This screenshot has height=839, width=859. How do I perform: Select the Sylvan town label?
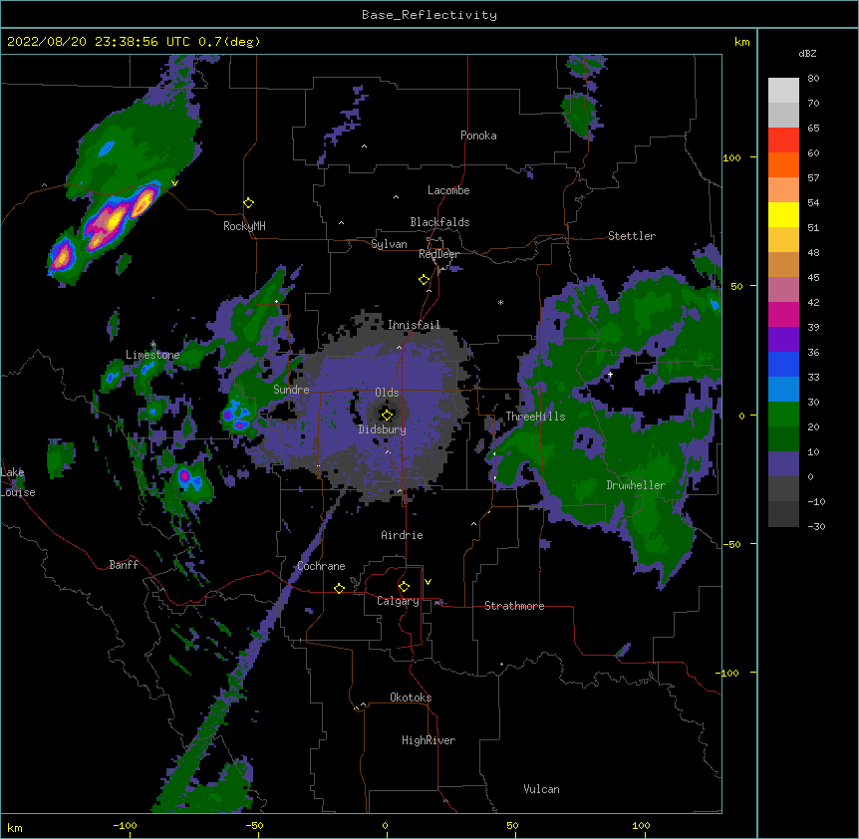point(389,244)
